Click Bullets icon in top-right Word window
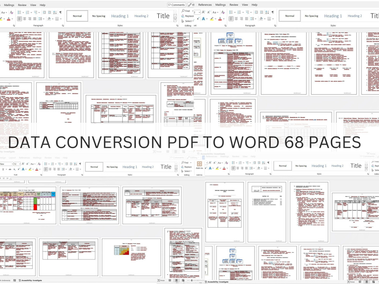 (x=232, y=12)
